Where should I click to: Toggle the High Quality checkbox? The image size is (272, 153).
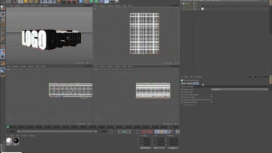[212, 92]
